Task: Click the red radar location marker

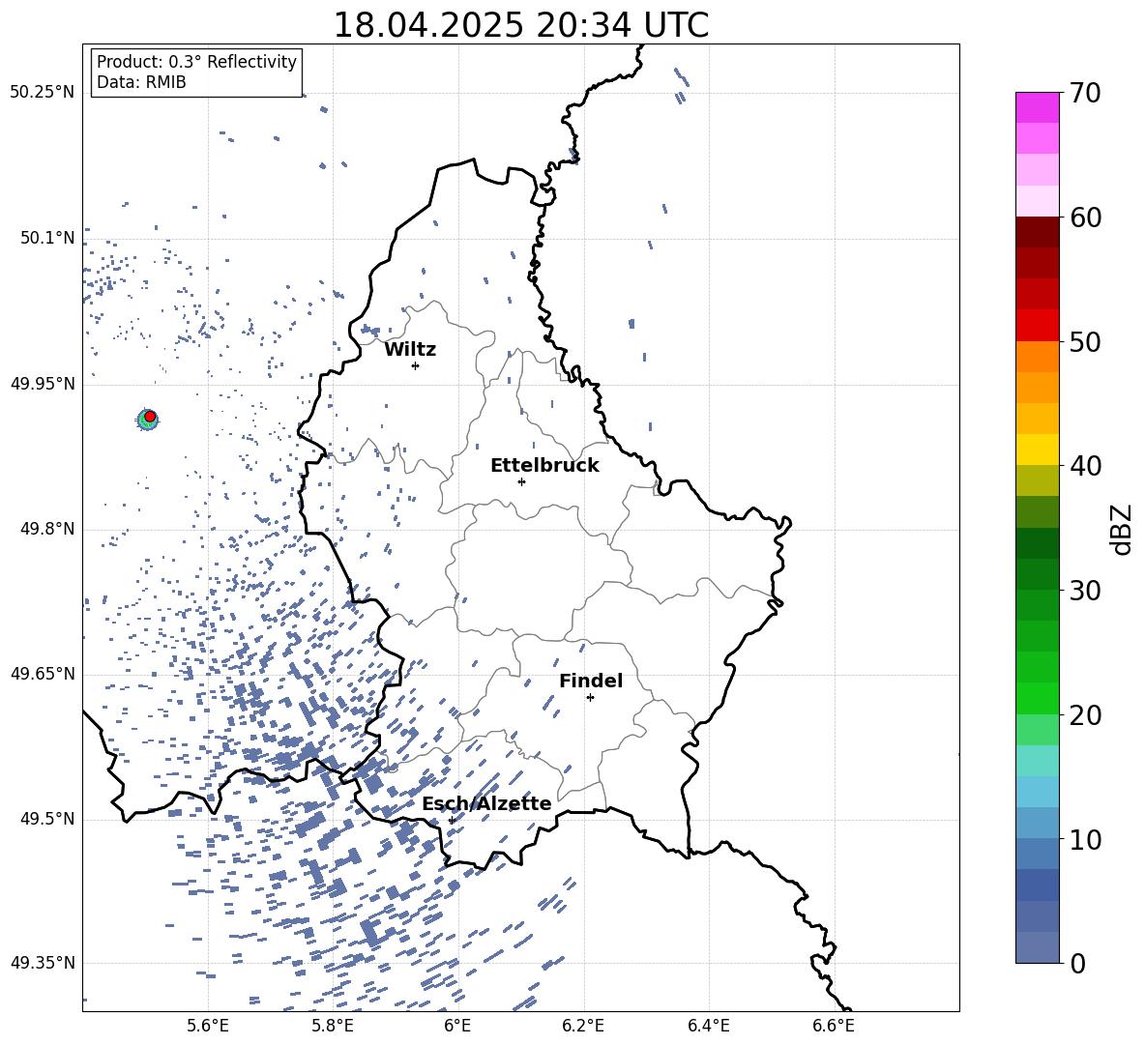Action: (150, 417)
